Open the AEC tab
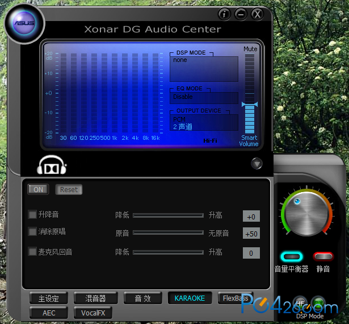The height and width of the screenshot is (324, 349). pos(49,313)
